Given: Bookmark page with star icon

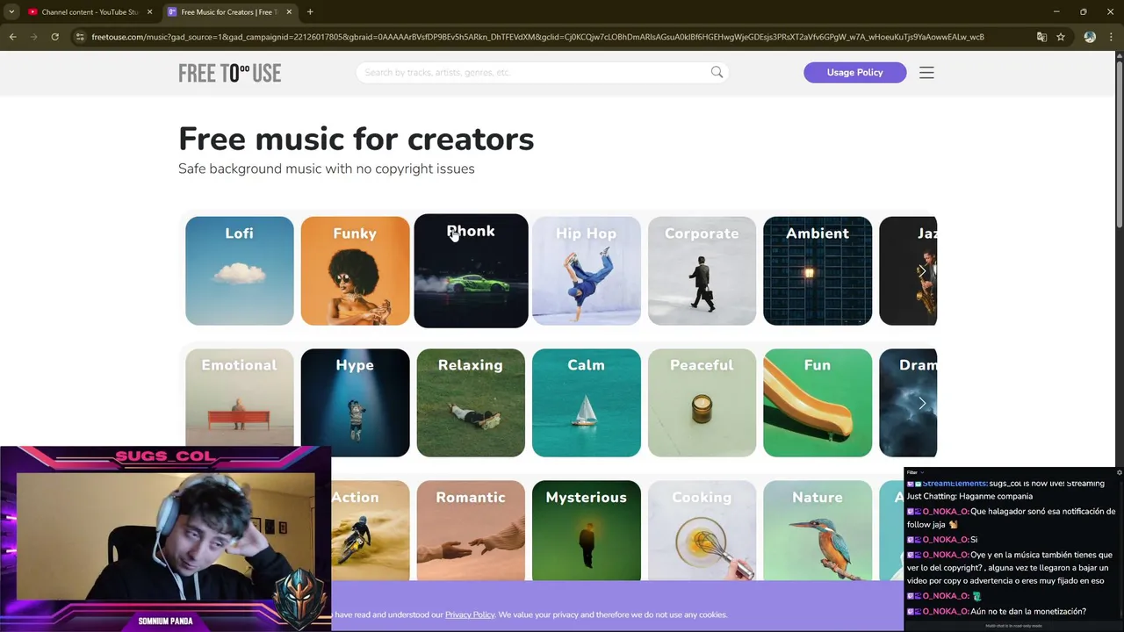Looking at the screenshot, I should [x=1061, y=37].
